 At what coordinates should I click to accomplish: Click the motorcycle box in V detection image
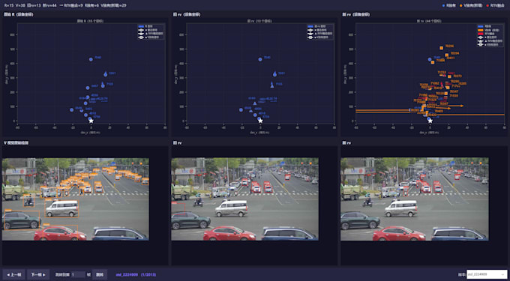pyautogui.click(x=29, y=200)
